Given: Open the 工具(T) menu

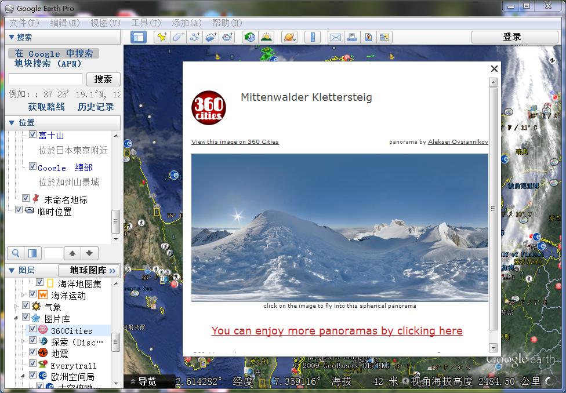Looking at the screenshot, I should pyautogui.click(x=146, y=23).
